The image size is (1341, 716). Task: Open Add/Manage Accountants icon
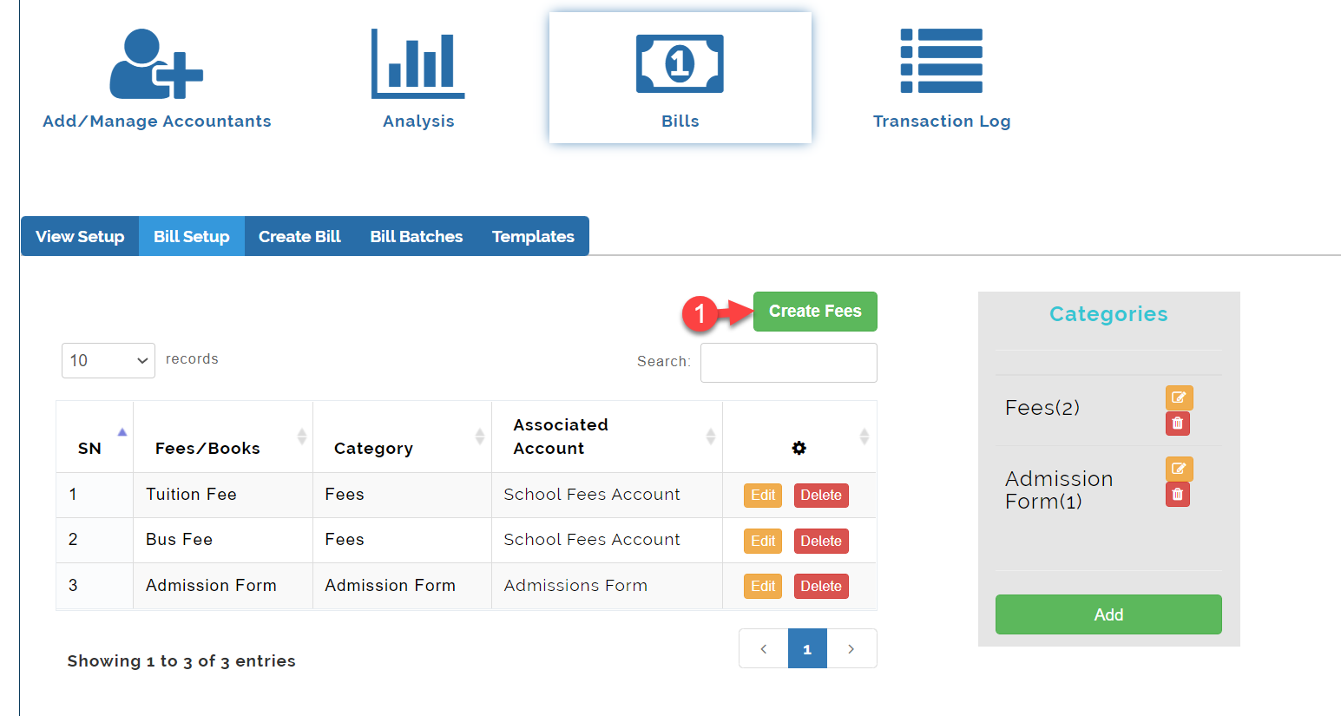point(156,63)
